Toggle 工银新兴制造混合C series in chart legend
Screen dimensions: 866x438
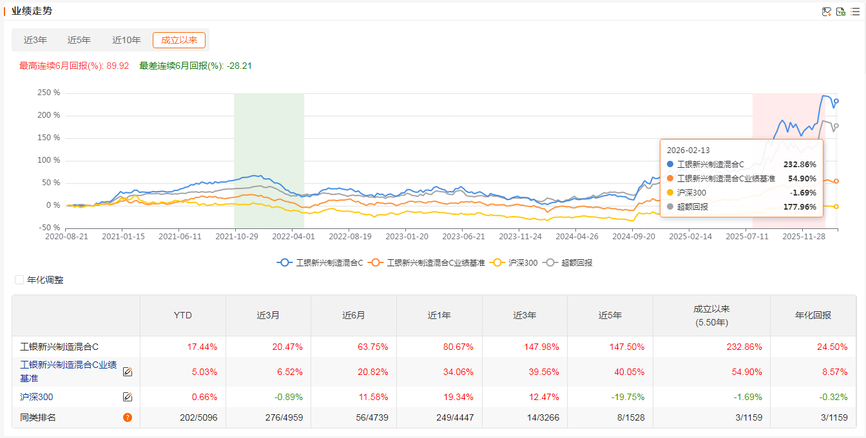click(320, 262)
